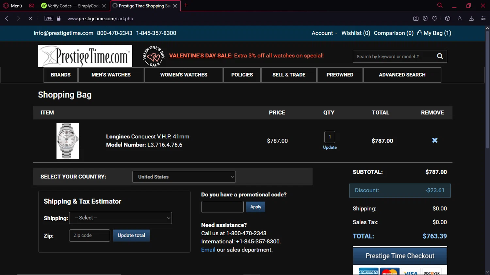Switch to Verify Codes SimplyCodes tab
Viewport: 490px width, 275px height.
(x=70, y=6)
